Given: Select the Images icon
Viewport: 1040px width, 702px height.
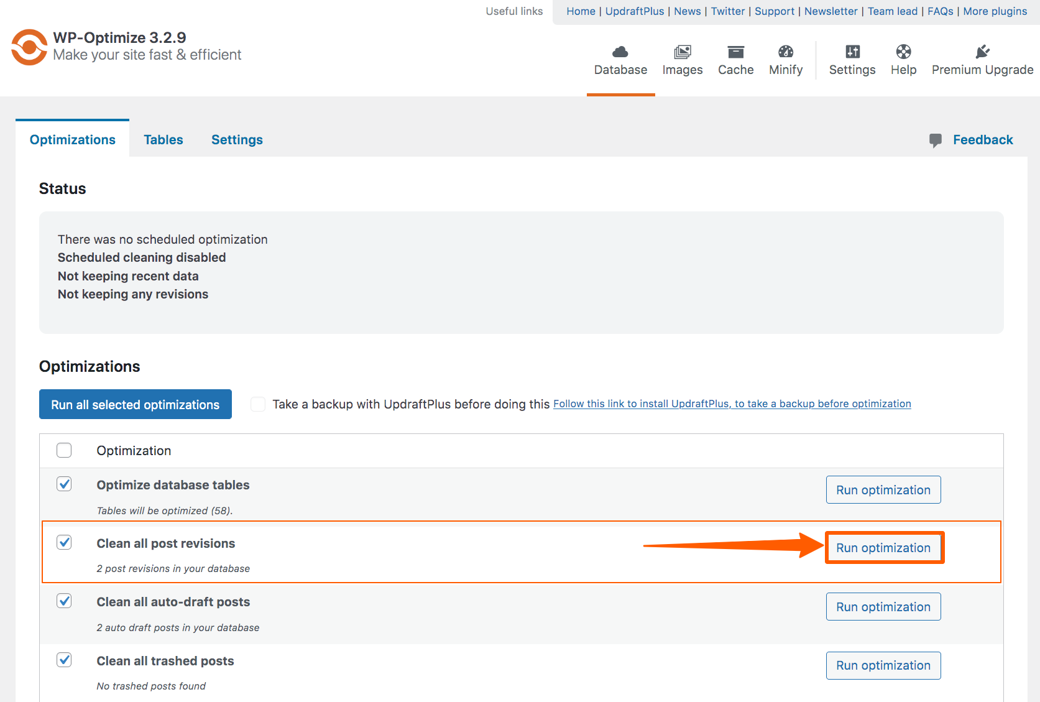Looking at the screenshot, I should [682, 59].
